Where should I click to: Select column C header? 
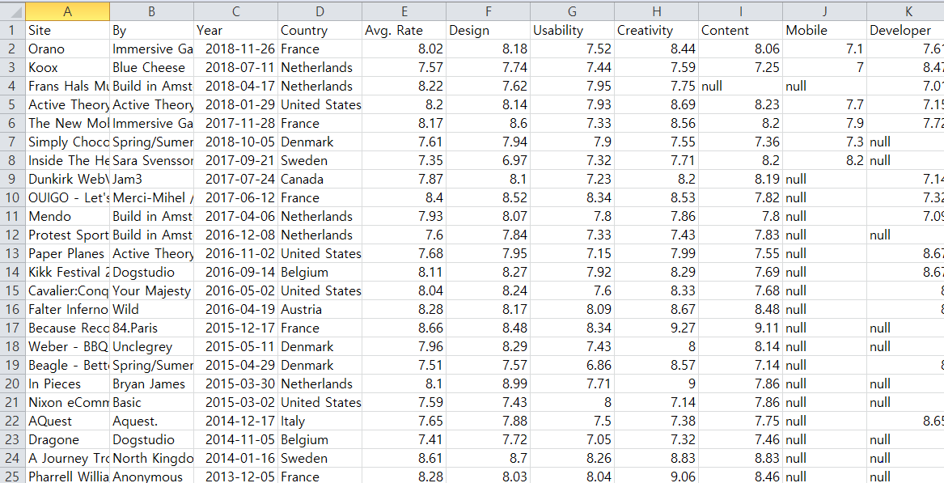coord(236,11)
